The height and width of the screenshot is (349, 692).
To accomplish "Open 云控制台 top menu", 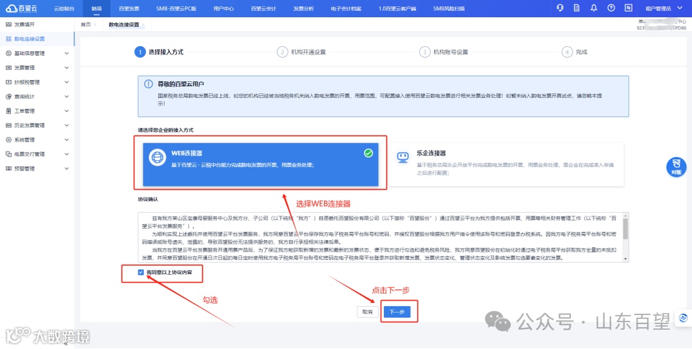I will pos(64,8).
